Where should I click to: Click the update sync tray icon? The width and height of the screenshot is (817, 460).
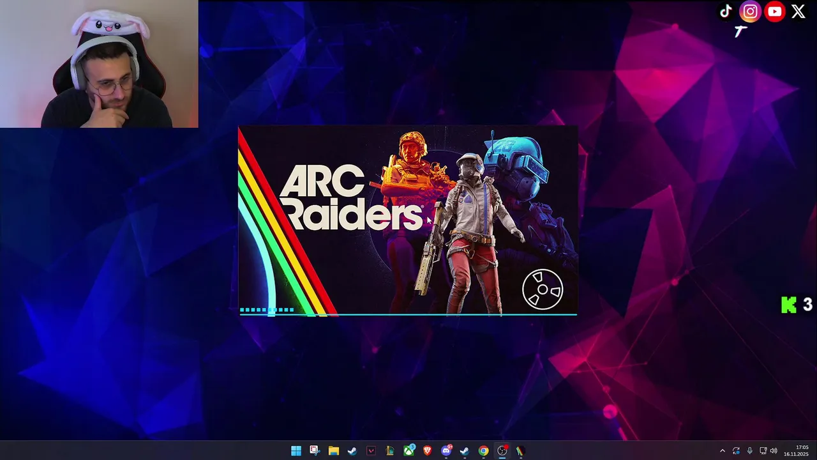tap(736, 451)
